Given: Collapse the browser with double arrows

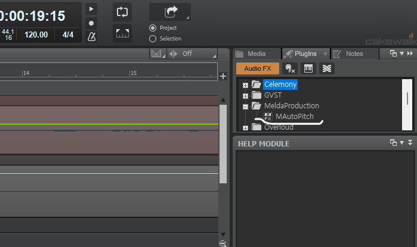Looking at the screenshot, I should click(x=410, y=54).
